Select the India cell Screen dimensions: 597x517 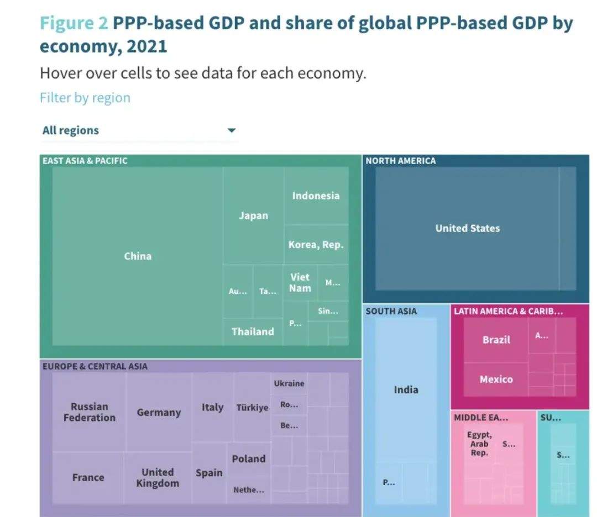(406, 389)
